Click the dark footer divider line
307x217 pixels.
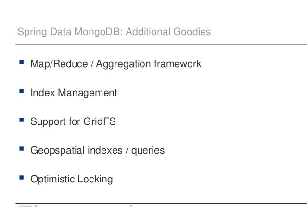[x=161, y=204]
